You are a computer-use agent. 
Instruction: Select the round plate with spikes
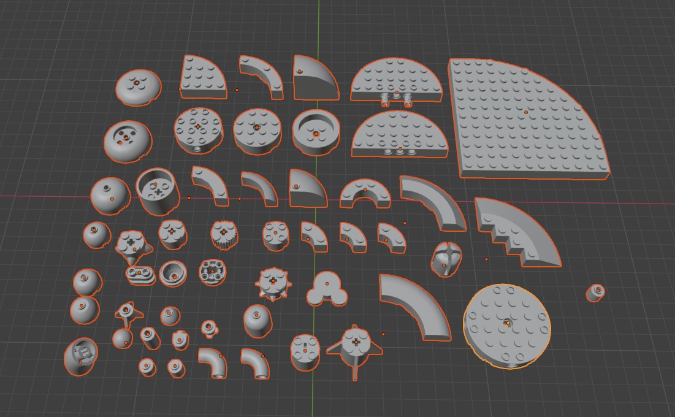[x=273, y=285]
